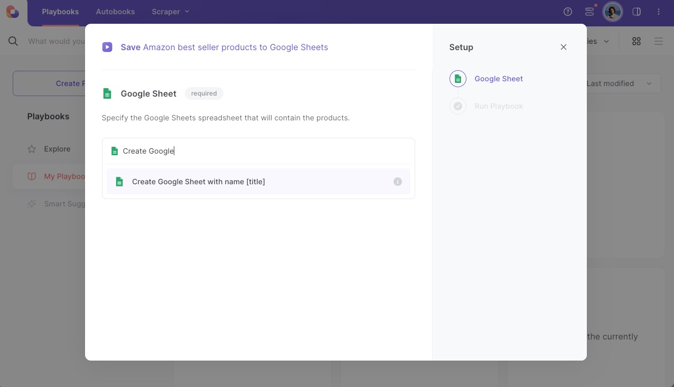Open My Playbooks in the sidebar

tap(49, 176)
